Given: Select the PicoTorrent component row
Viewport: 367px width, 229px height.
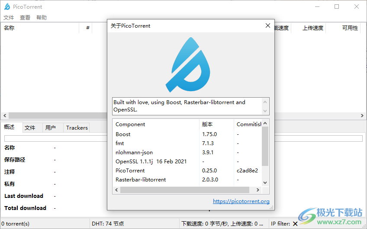Looking at the screenshot, I should pyautogui.click(x=187, y=171).
